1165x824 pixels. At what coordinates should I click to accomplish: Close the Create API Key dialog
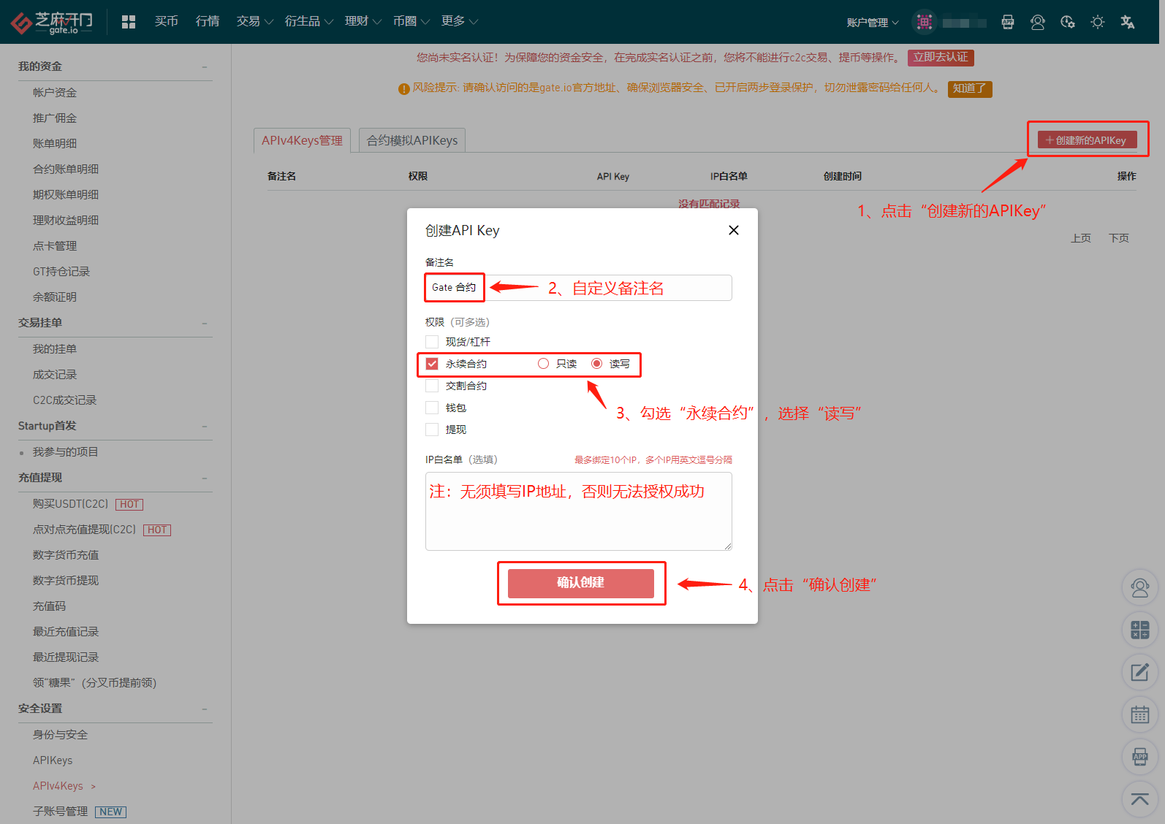point(734,230)
